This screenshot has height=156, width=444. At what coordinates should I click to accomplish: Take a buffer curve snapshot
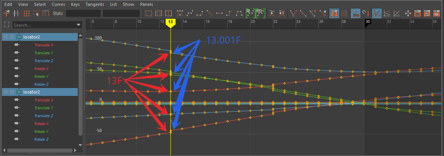(272, 13)
